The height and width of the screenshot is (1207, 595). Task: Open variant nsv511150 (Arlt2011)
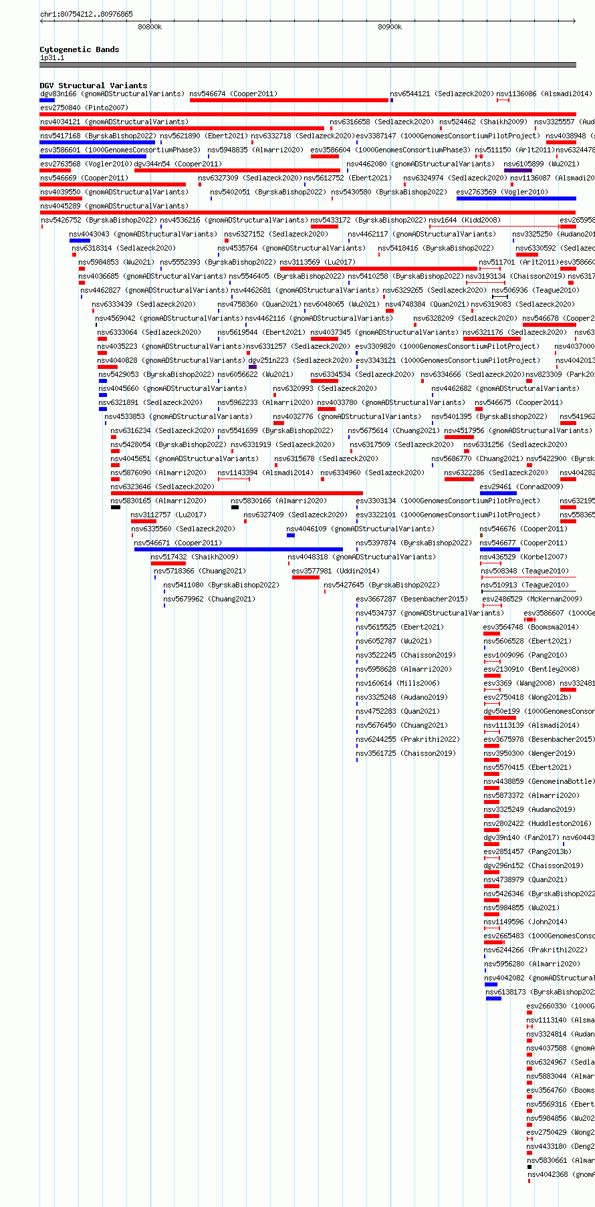(515, 150)
